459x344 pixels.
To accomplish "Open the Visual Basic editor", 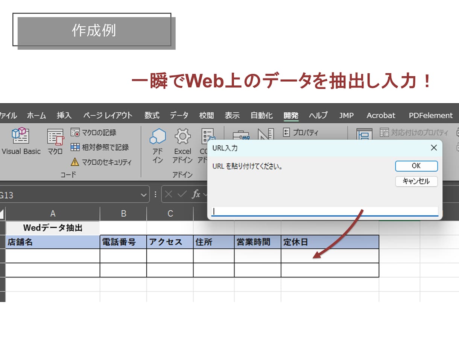I will 20,142.
